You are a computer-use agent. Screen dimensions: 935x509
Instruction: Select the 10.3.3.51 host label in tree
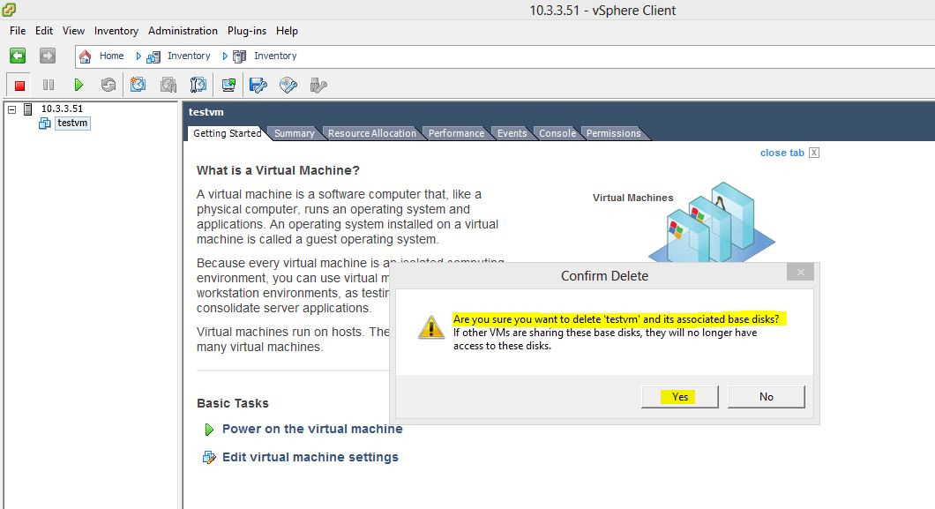(62, 109)
